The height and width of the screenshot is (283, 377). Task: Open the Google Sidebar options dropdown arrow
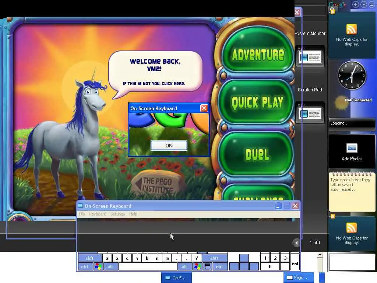click(x=364, y=4)
